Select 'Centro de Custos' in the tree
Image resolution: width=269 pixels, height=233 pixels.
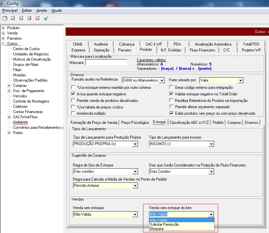[x=27, y=49]
